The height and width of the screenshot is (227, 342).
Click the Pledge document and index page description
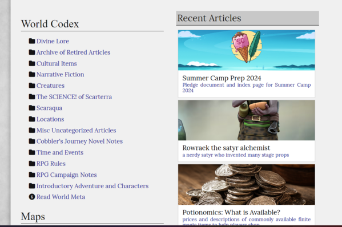(247, 88)
